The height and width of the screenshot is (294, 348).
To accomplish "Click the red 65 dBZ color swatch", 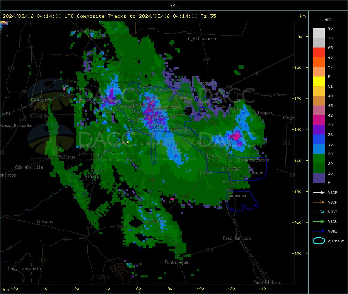I will 319,52.
